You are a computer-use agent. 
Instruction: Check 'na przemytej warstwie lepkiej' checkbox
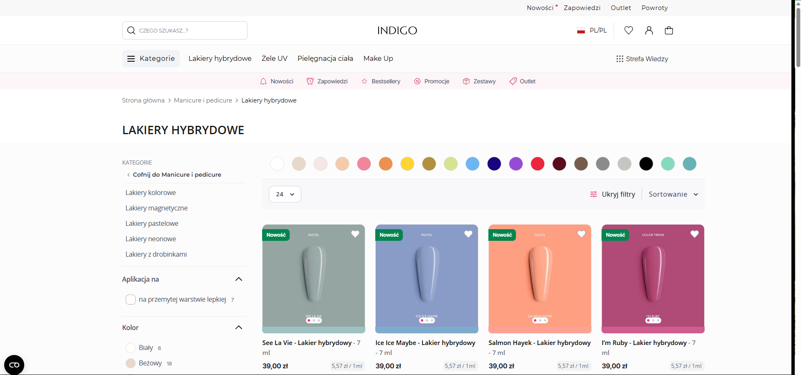pyautogui.click(x=131, y=300)
